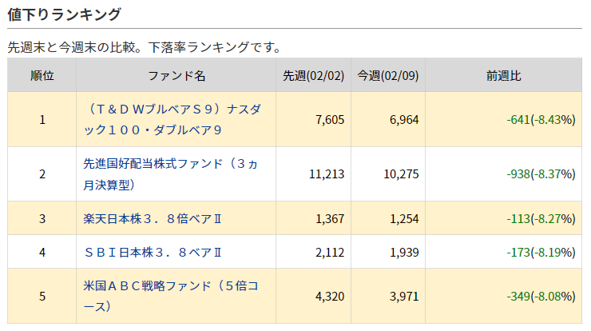
Task: Click the 3,971 this week price cell
Action: [x=388, y=297]
